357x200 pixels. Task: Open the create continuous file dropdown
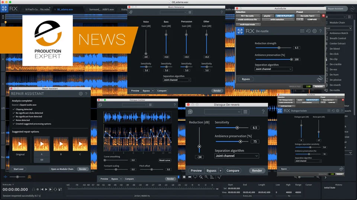(x=248, y=20)
